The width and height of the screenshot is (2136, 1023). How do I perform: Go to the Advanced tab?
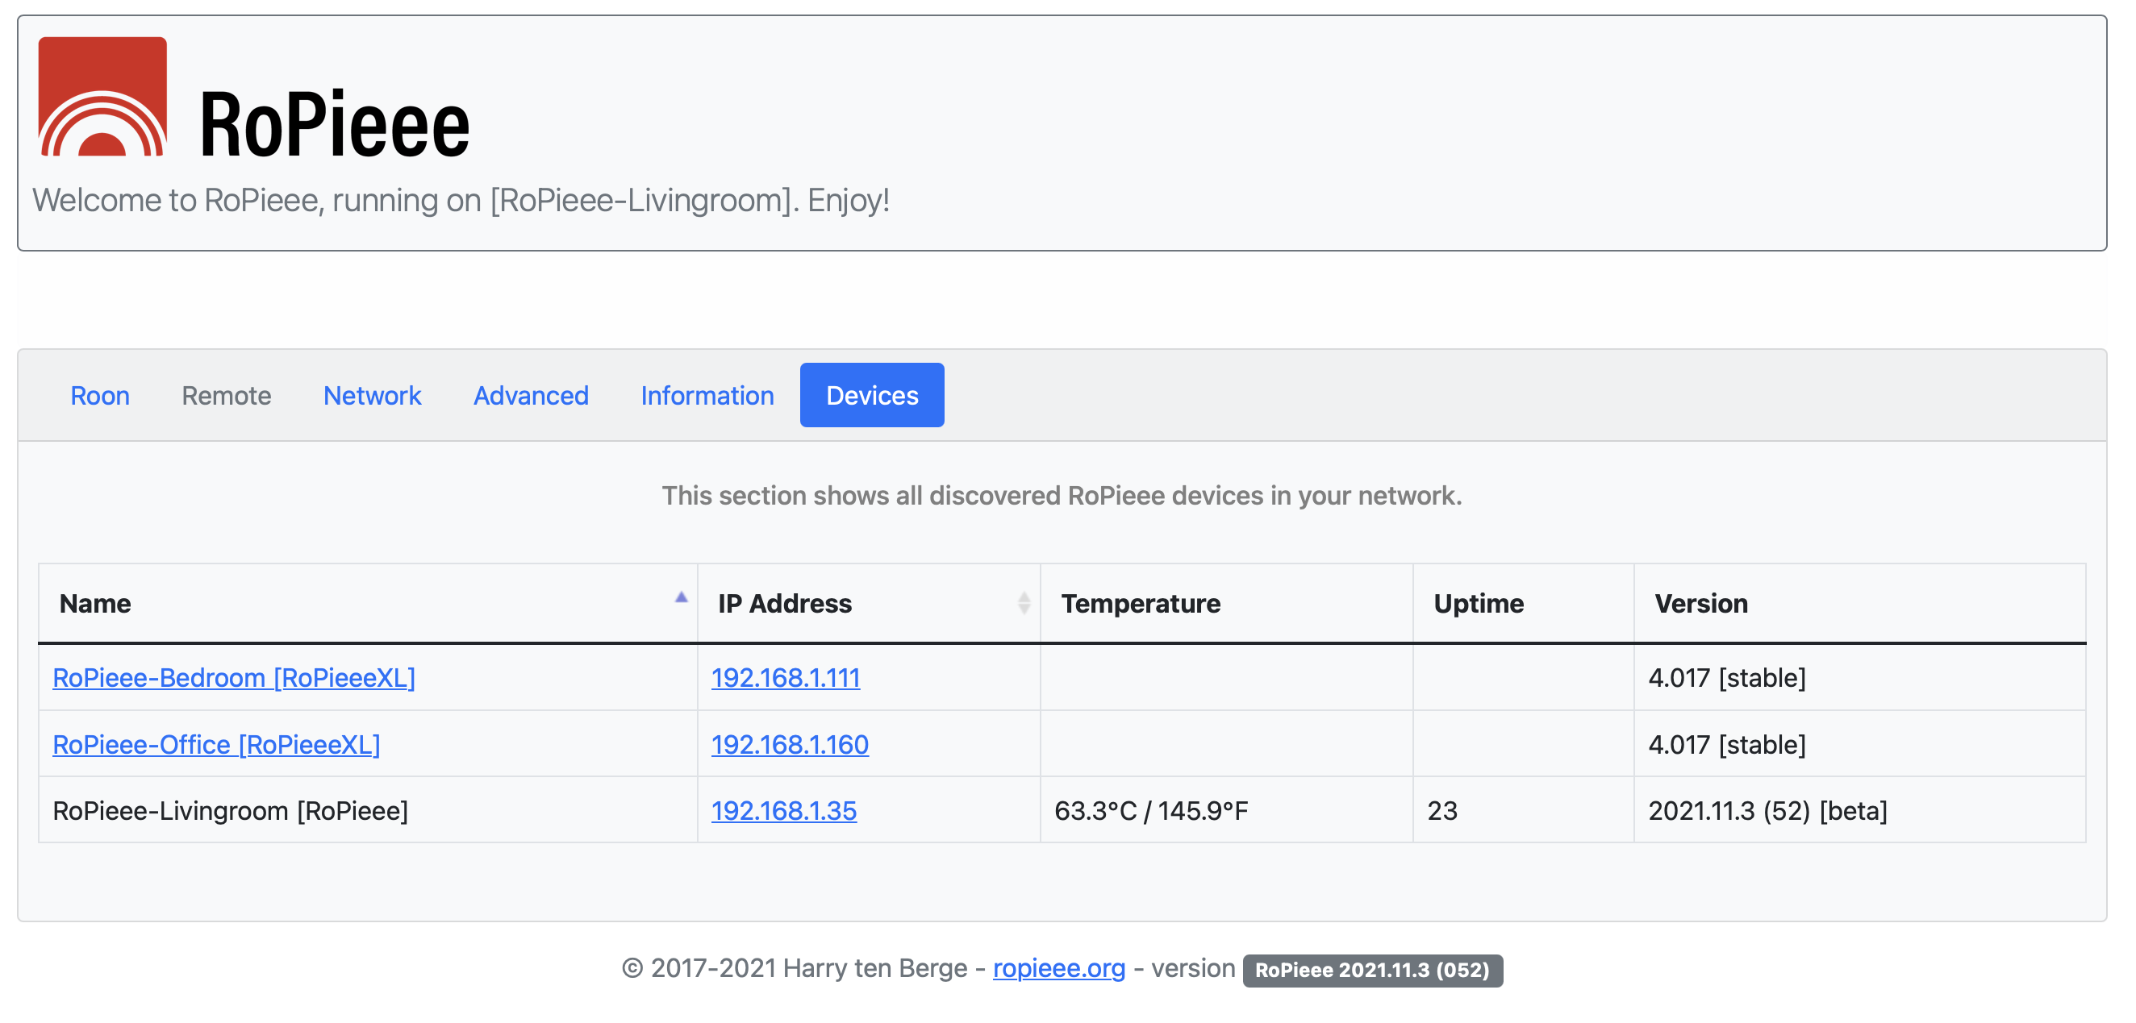pyautogui.click(x=531, y=396)
